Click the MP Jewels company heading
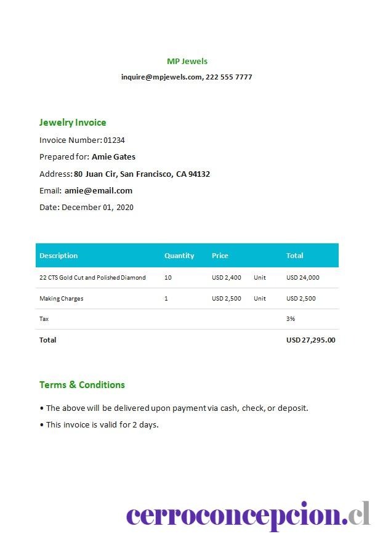Image resolution: width=383 pixels, height=547 pixels. coord(187,62)
